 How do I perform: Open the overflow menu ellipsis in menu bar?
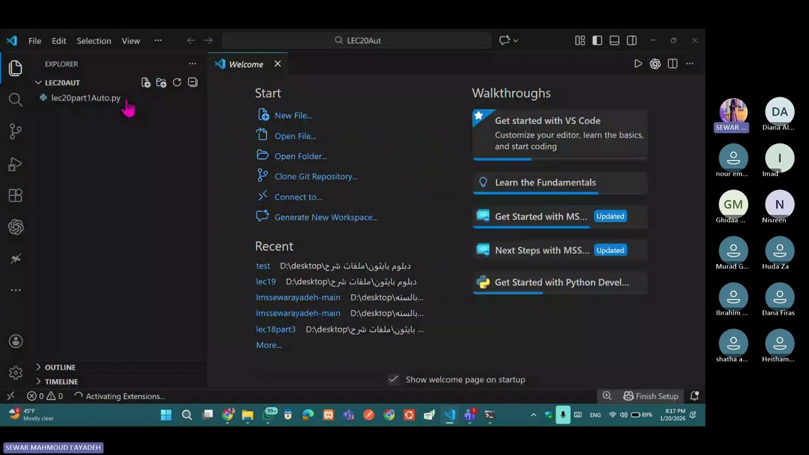(x=158, y=40)
